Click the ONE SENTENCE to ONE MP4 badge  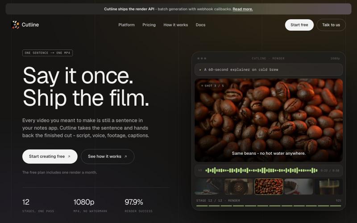[47, 53]
